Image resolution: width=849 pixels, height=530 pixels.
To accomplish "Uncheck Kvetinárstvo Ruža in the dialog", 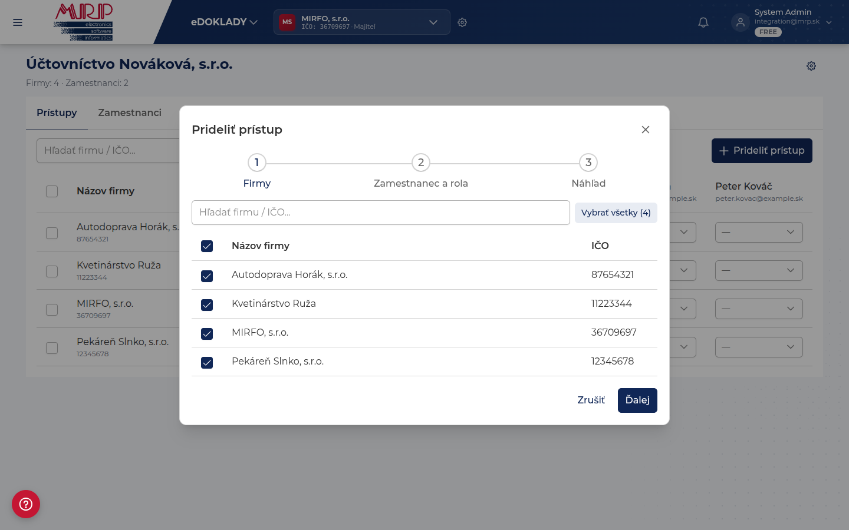I will pyautogui.click(x=207, y=304).
